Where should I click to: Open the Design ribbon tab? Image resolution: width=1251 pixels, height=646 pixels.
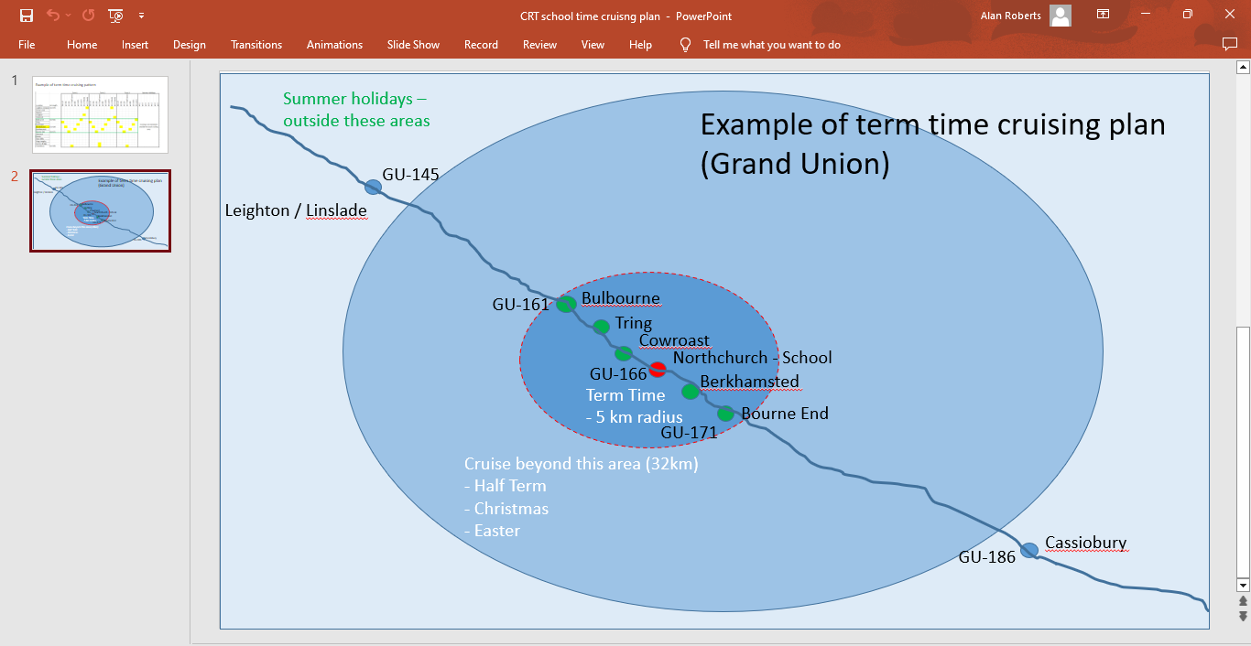[190, 45]
